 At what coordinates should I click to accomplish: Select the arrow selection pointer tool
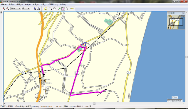(x=67, y=9)
